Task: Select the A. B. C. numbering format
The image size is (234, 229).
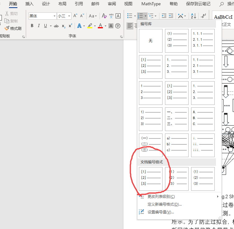Action: click(x=203, y=119)
